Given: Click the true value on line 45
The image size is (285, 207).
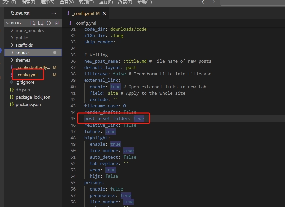Looking at the screenshot, I should tap(139, 119).
